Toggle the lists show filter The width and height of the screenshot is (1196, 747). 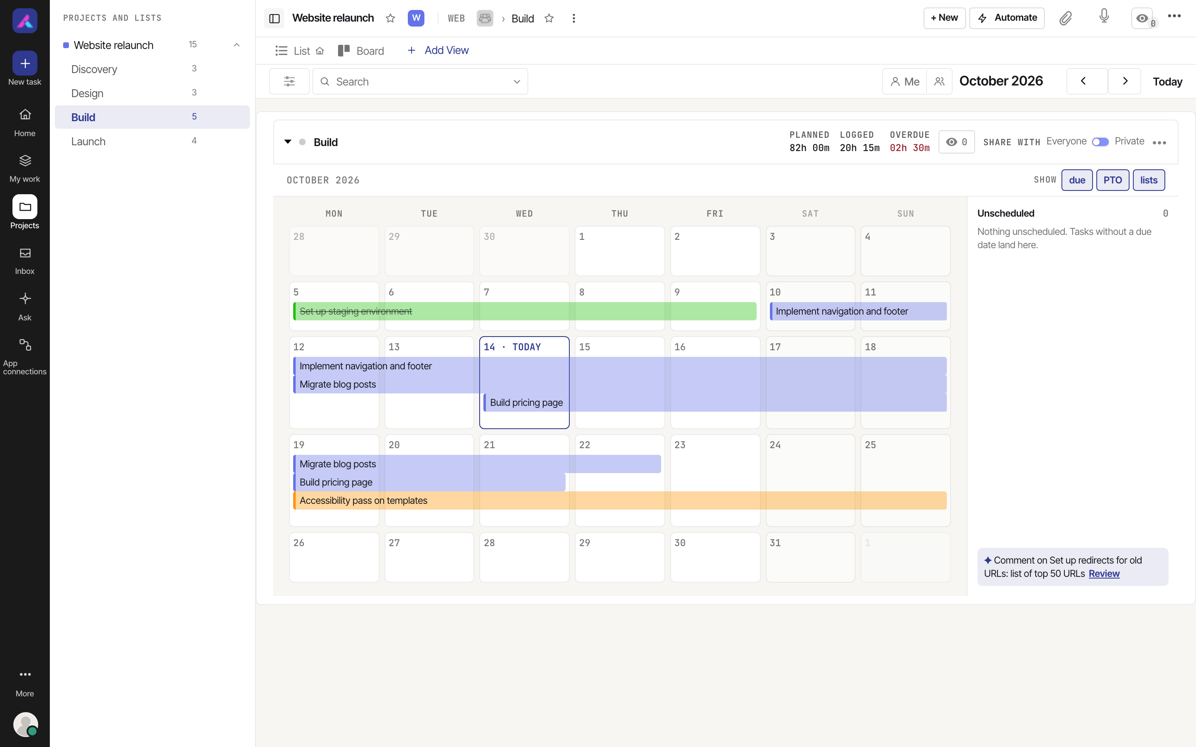tap(1149, 181)
